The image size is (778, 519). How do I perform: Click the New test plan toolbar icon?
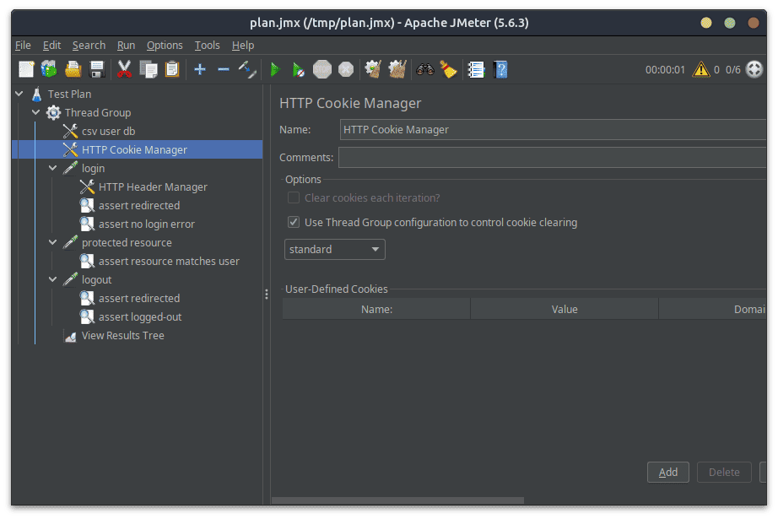26,69
